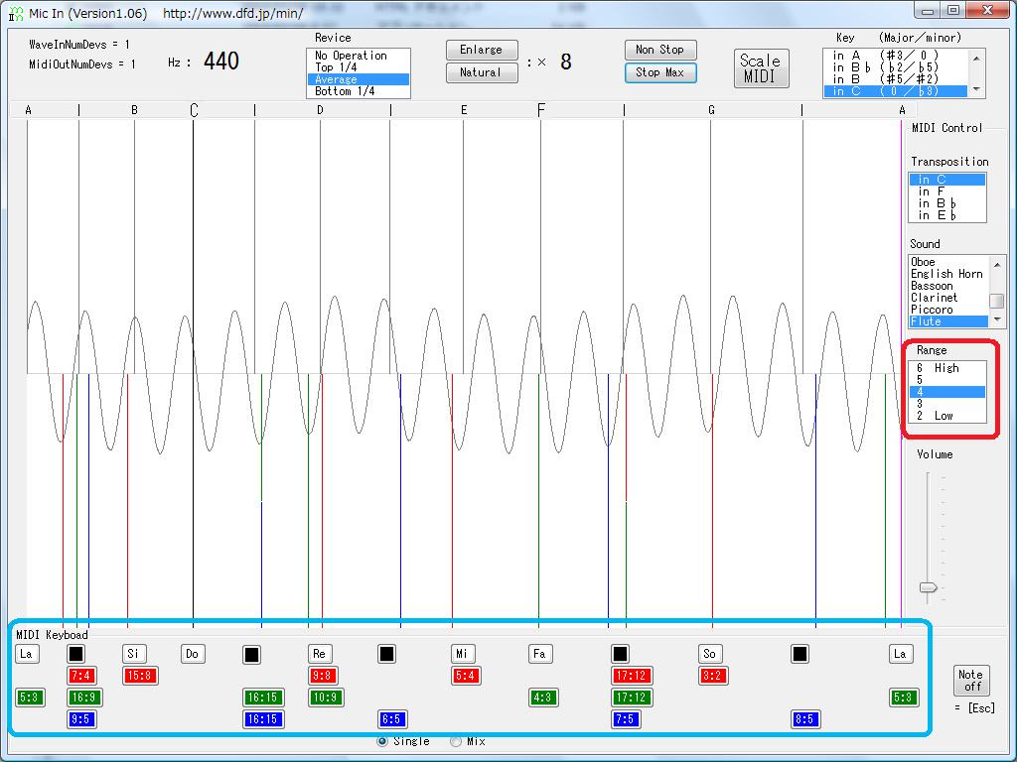Click the green 4:3 ratio button
The image size is (1017, 762).
pyautogui.click(x=543, y=698)
